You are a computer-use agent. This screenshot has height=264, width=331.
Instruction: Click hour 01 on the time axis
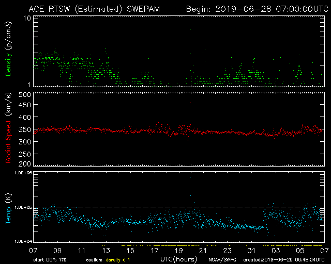[x=251, y=250]
